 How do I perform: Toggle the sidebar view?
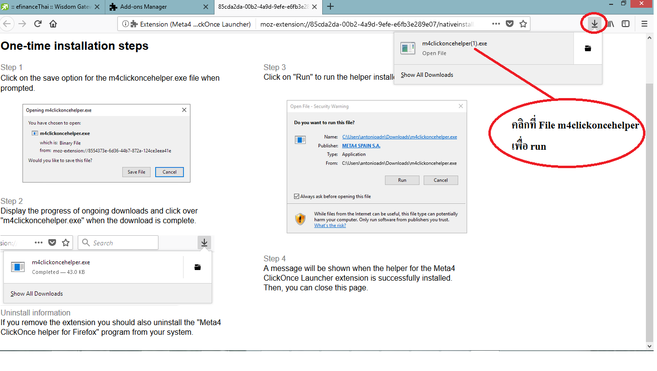(x=626, y=24)
